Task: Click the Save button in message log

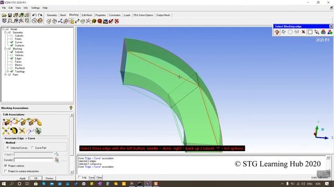Action: pyautogui.click(x=91, y=178)
